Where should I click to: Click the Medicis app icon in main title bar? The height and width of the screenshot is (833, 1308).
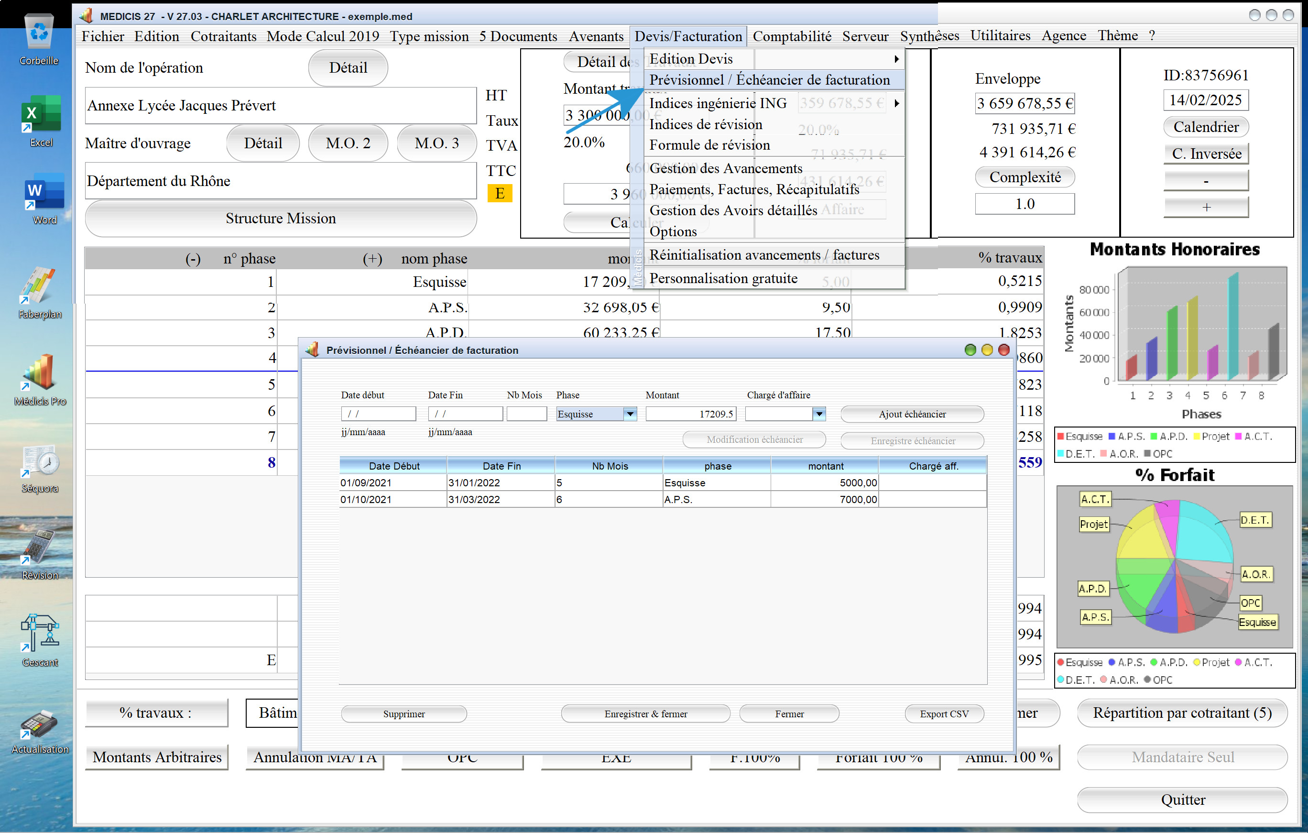pos(87,16)
